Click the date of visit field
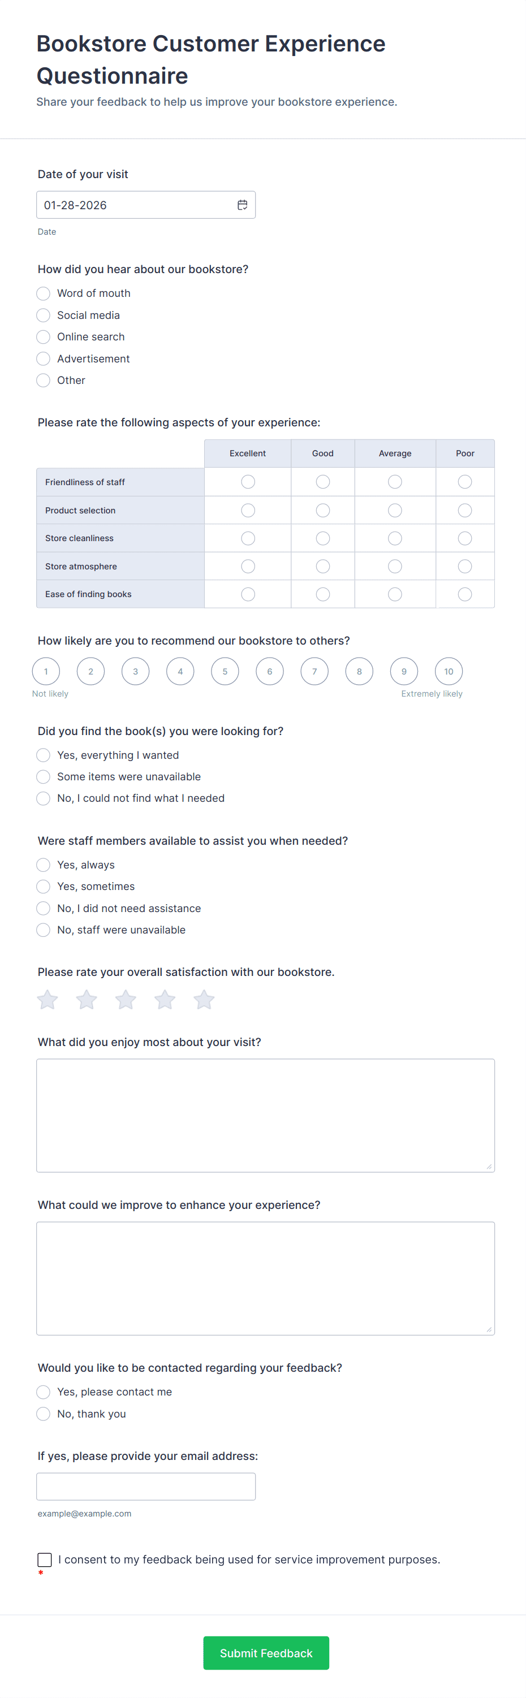Viewport: 526px width, 1698px height. (135, 205)
